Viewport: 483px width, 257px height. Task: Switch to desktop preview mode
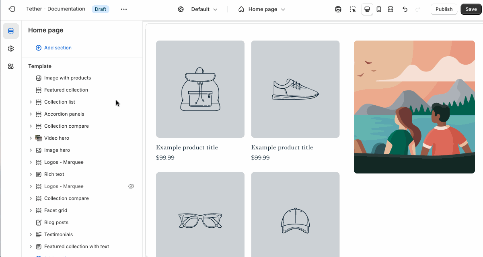point(367,9)
